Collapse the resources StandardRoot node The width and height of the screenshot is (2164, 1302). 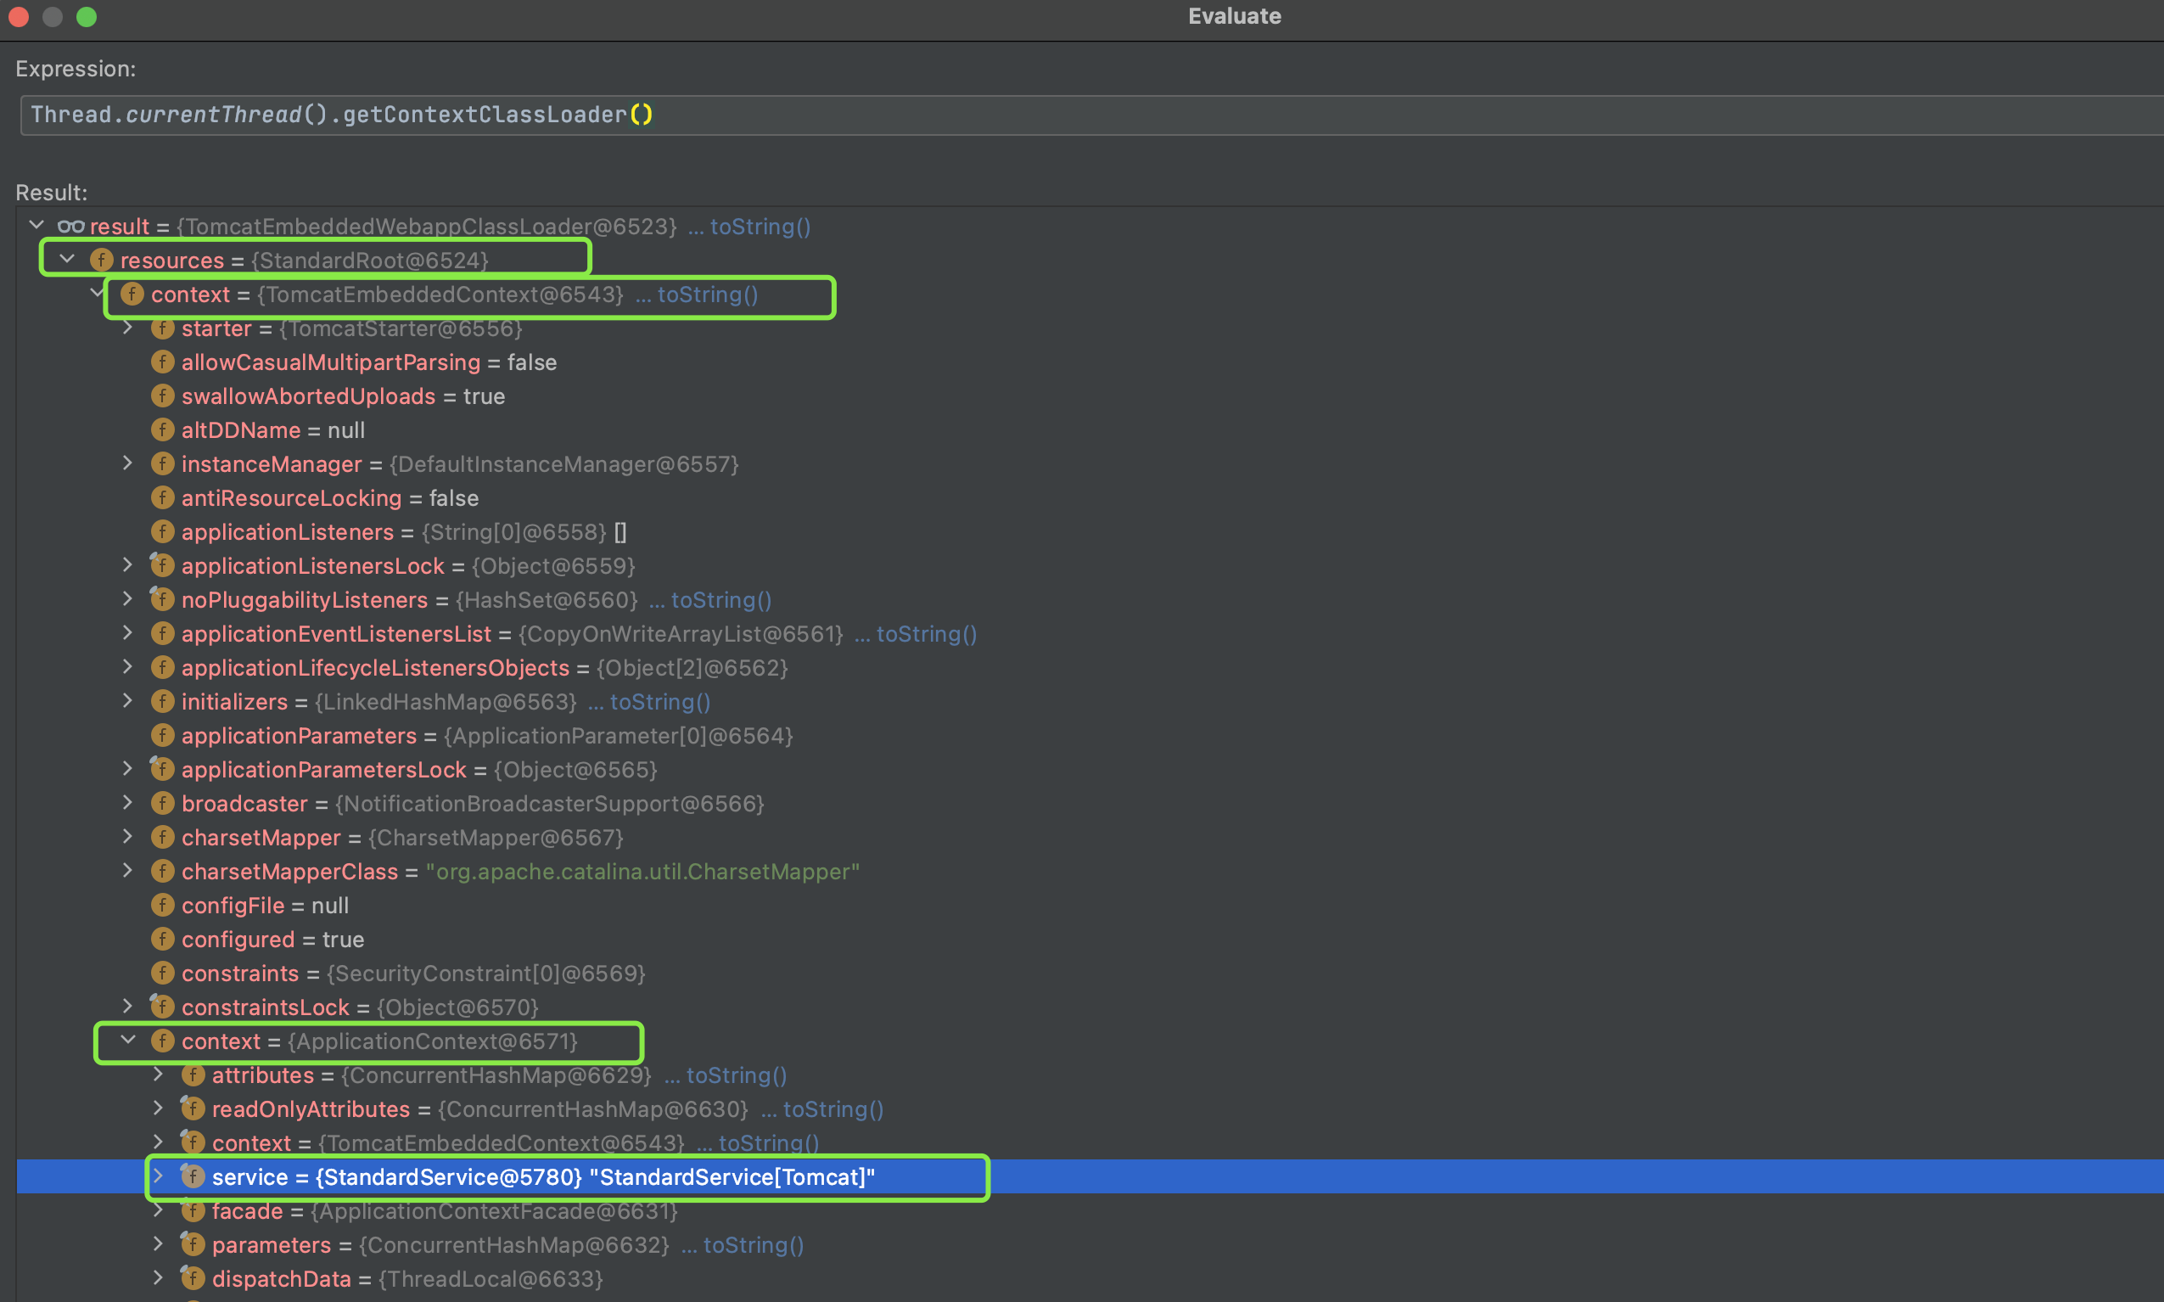[x=68, y=259]
